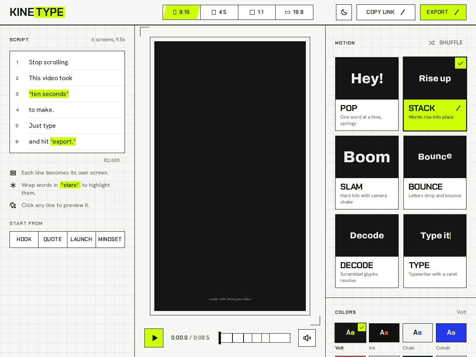This screenshot has width=476, height=357.
Task: Click the STACK selected checkmark
Action: (461, 63)
